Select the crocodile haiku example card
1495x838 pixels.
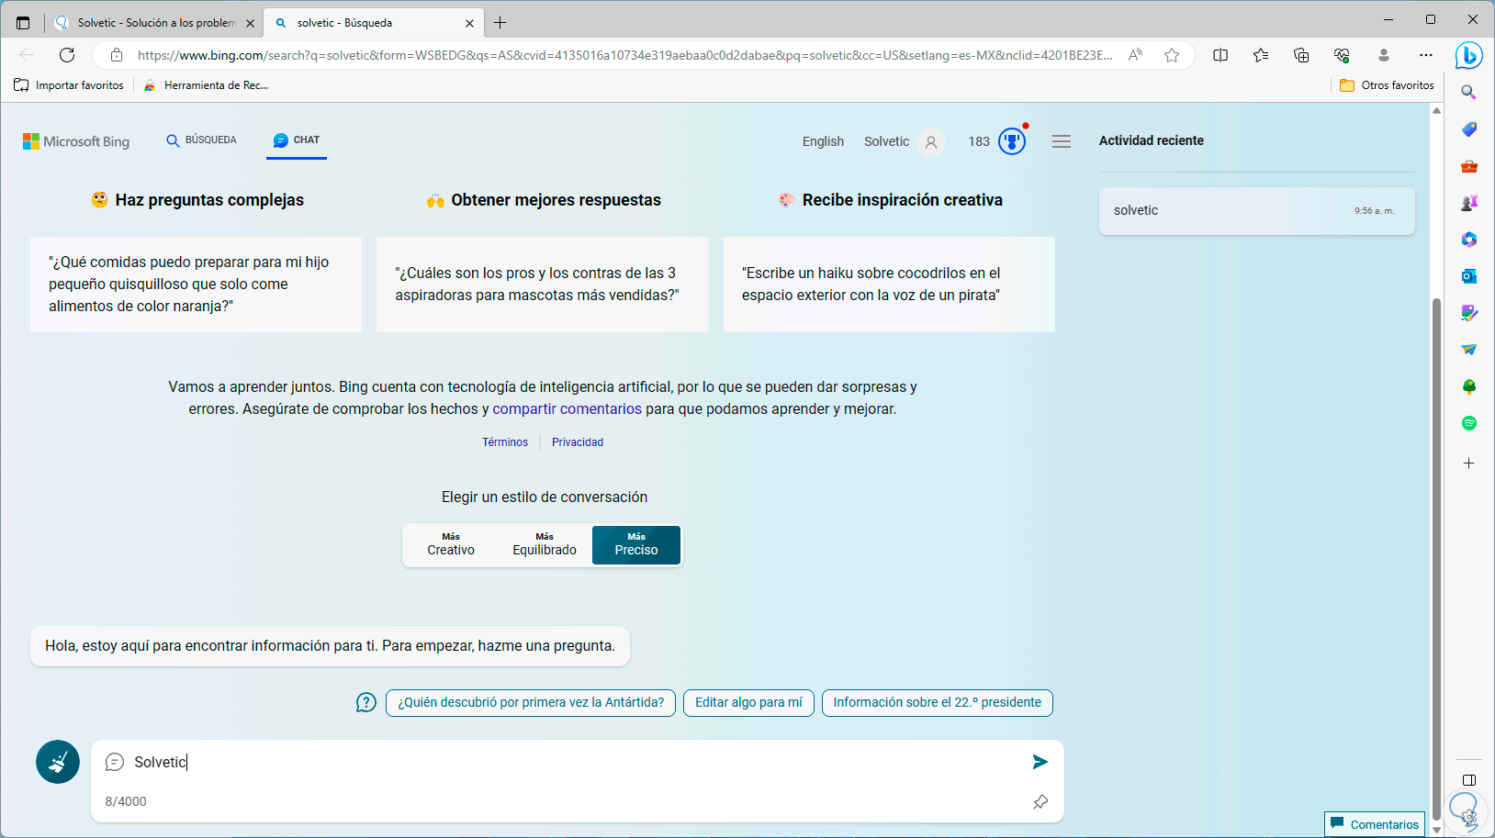point(889,285)
